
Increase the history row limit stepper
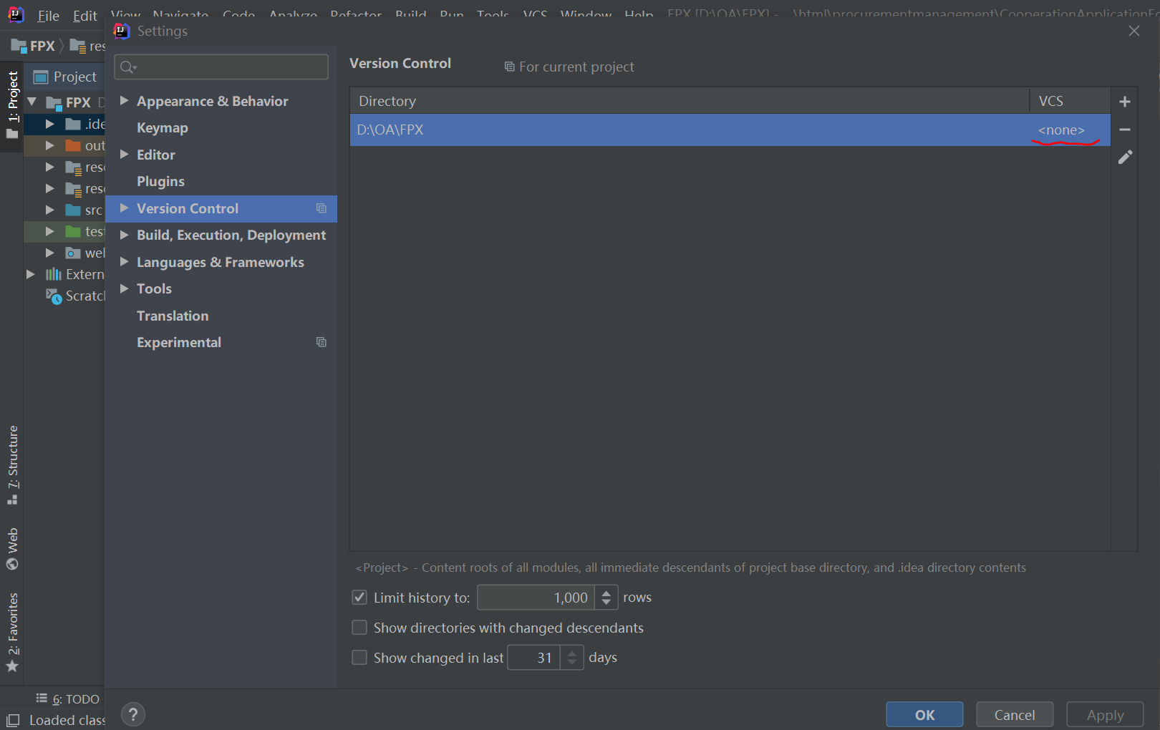tap(606, 592)
